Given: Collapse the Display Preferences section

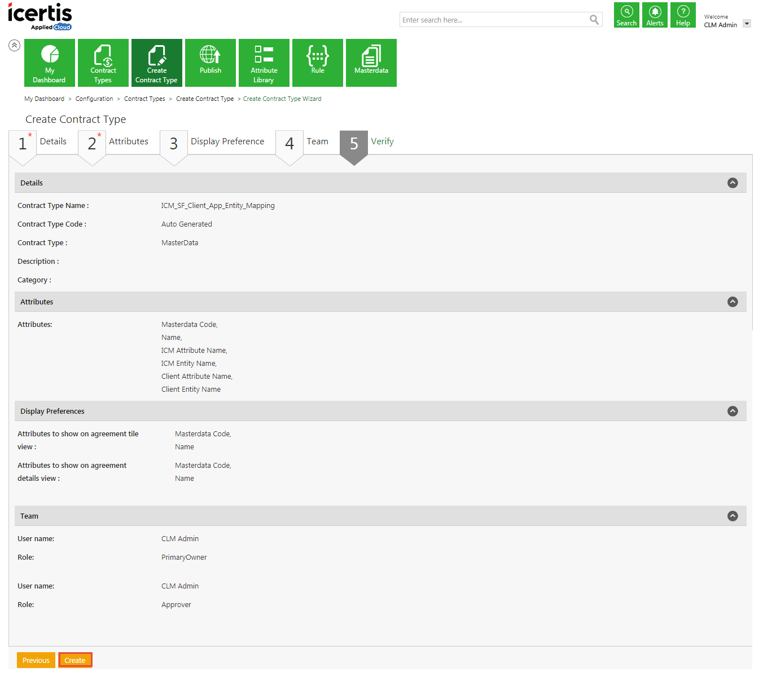Looking at the screenshot, I should click(733, 411).
